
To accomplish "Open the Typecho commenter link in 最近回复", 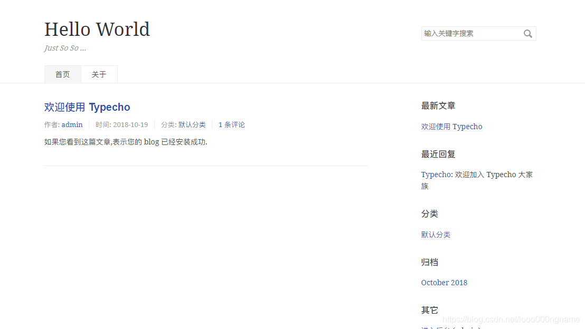I will click(x=436, y=175).
